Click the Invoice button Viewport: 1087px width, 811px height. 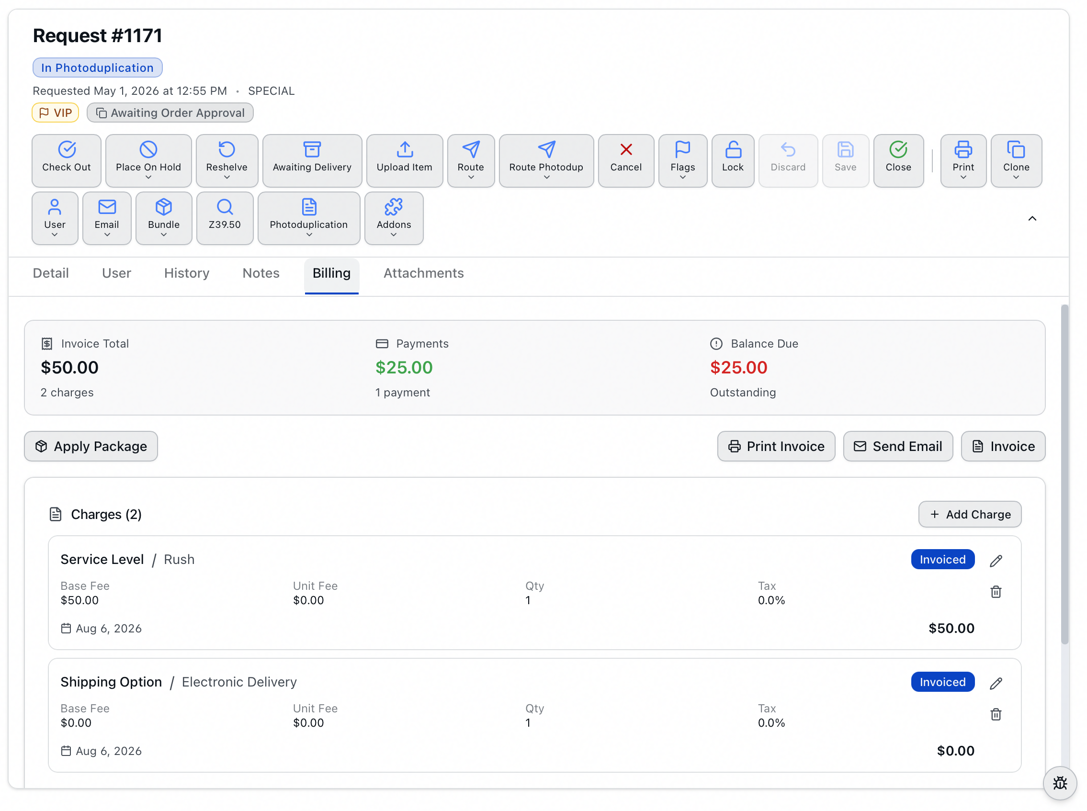(x=1003, y=446)
